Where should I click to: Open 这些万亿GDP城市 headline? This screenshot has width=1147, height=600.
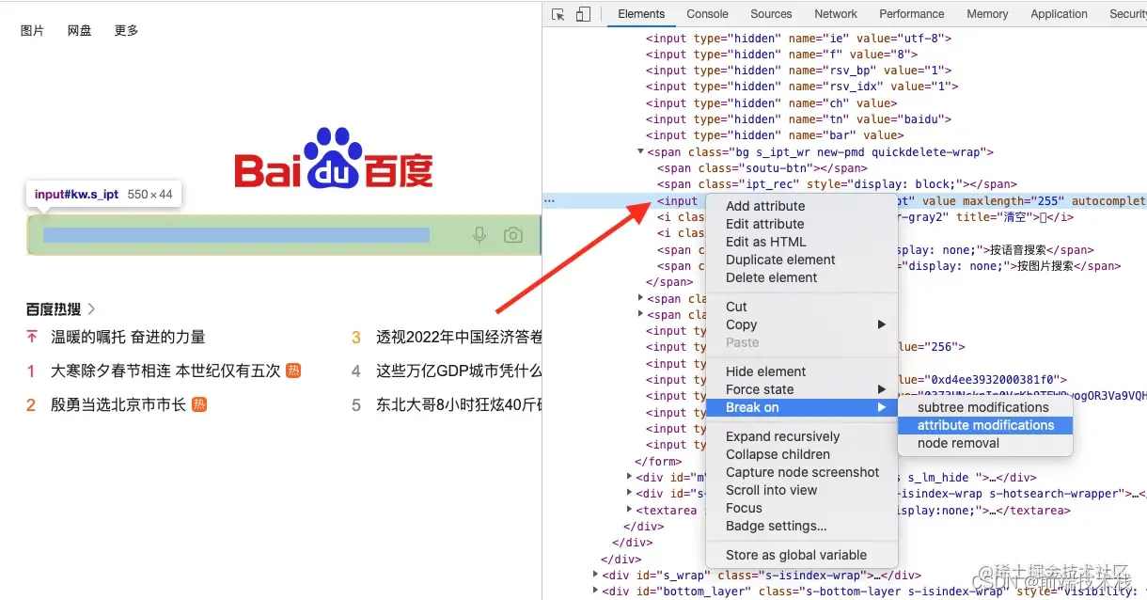click(x=459, y=371)
